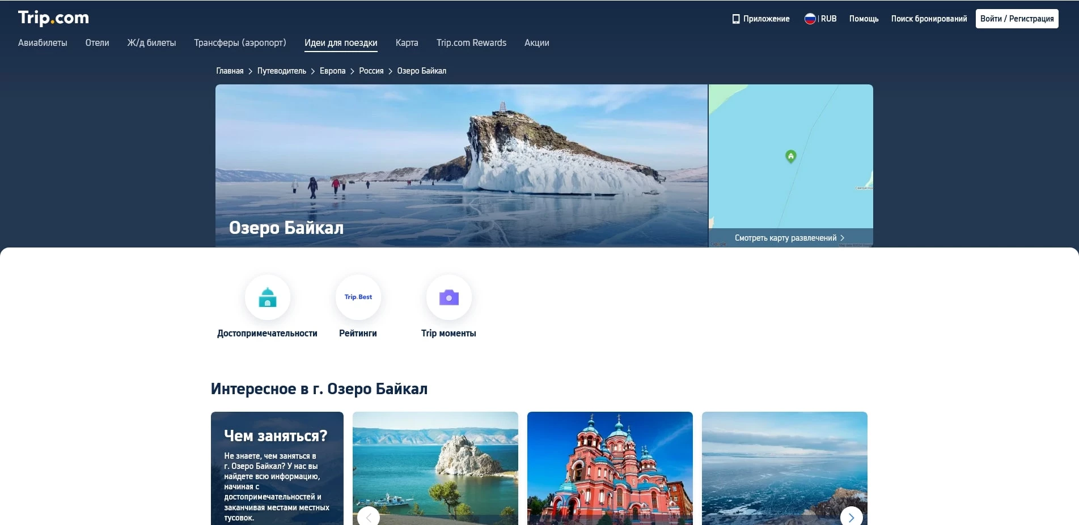Go to Россия in breadcrumbs
Screen dimensions: 1079x525
[371, 71]
